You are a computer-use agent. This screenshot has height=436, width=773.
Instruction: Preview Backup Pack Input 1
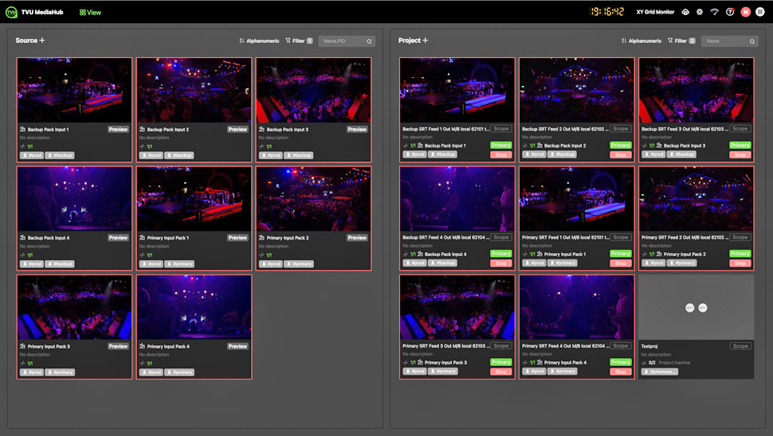coord(118,130)
